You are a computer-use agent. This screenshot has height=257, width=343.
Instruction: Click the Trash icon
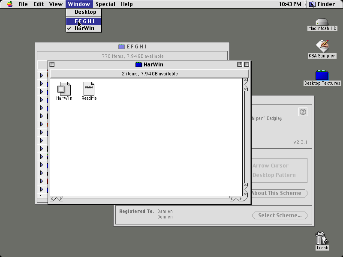(x=322, y=238)
